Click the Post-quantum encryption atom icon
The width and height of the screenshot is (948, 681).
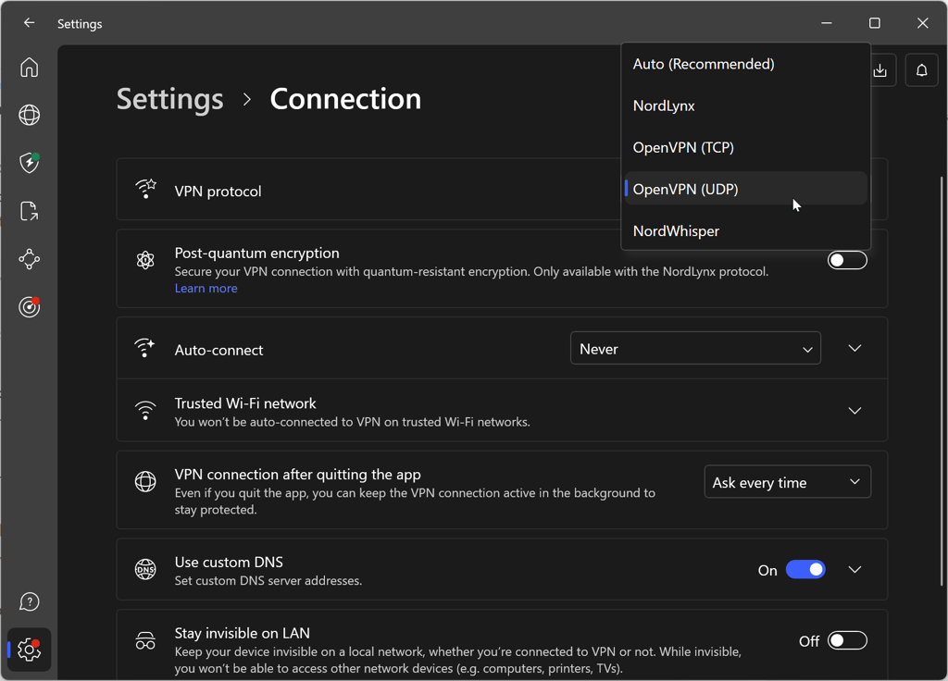tap(145, 260)
